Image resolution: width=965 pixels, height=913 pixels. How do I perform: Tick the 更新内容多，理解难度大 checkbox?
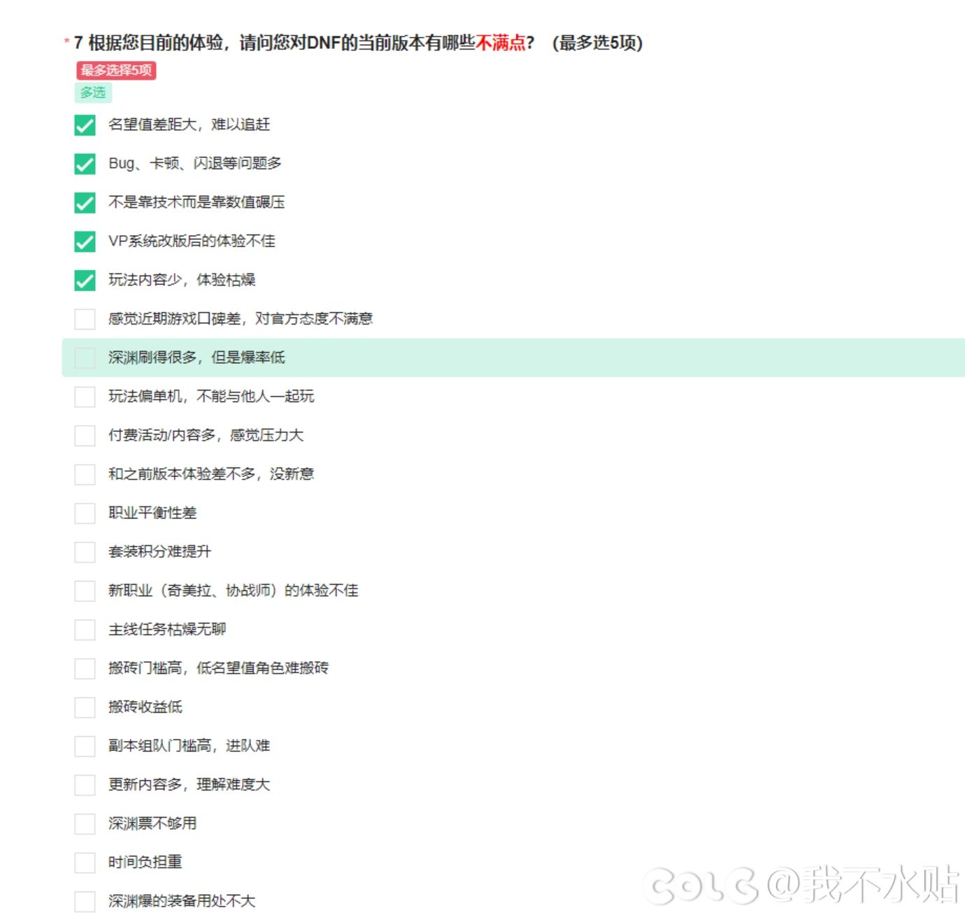click(85, 785)
